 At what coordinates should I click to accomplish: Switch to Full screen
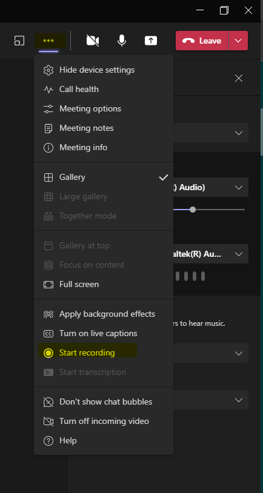(104, 285)
